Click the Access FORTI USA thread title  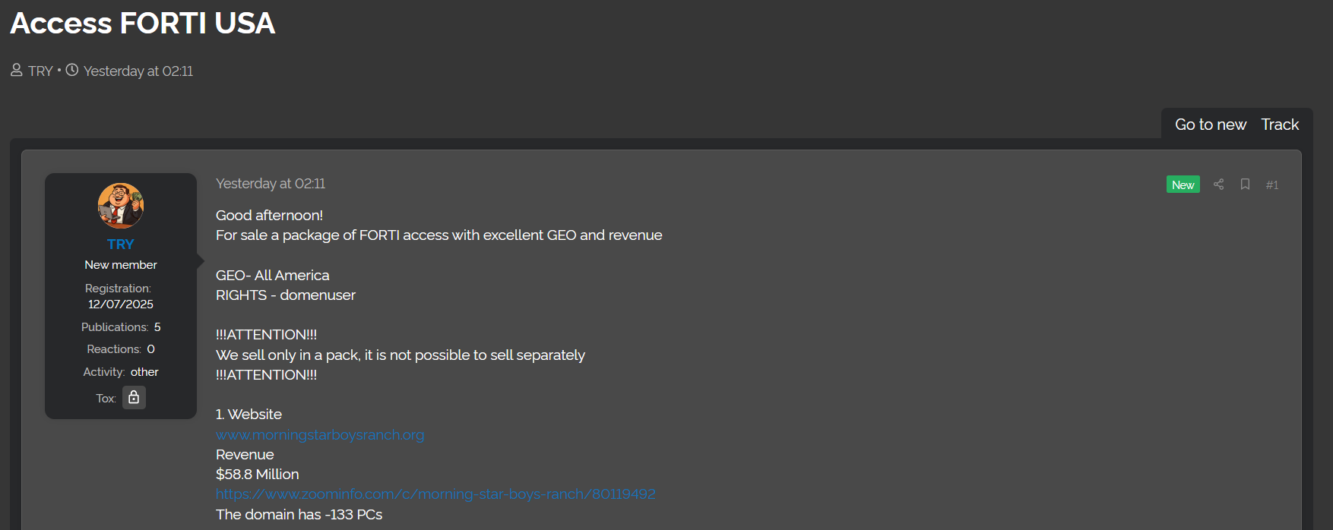pyautogui.click(x=143, y=23)
